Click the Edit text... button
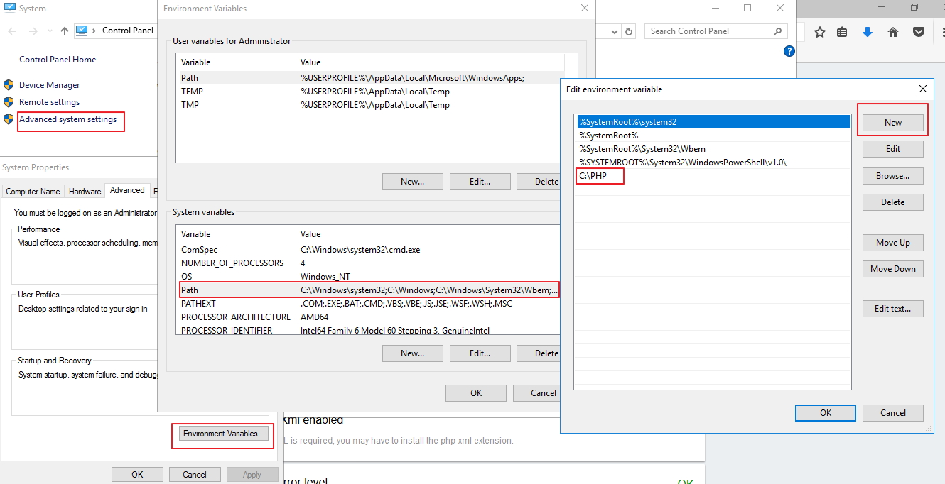The width and height of the screenshot is (945, 484). (x=893, y=309)
